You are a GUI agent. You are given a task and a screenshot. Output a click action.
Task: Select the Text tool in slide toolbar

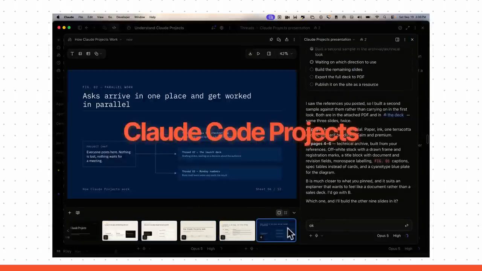pos(72,54)
